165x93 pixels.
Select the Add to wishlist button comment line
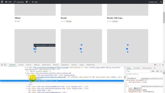39,71
